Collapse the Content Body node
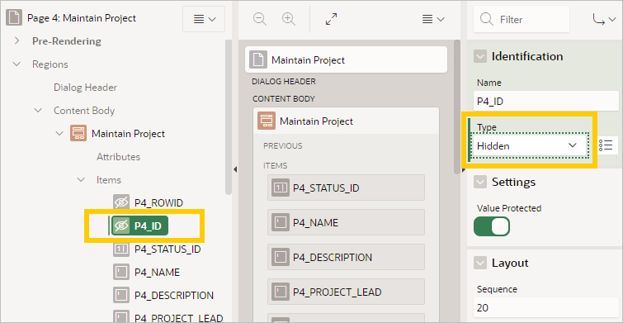This screenshot has width=623, height=323. pyautogui.click(x=38, y=110)
